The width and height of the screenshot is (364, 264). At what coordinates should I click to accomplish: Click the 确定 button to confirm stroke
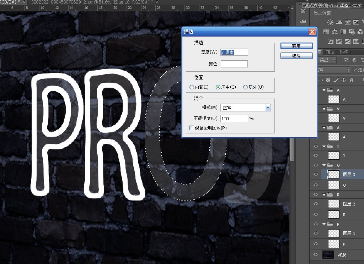tap(296, 45)
